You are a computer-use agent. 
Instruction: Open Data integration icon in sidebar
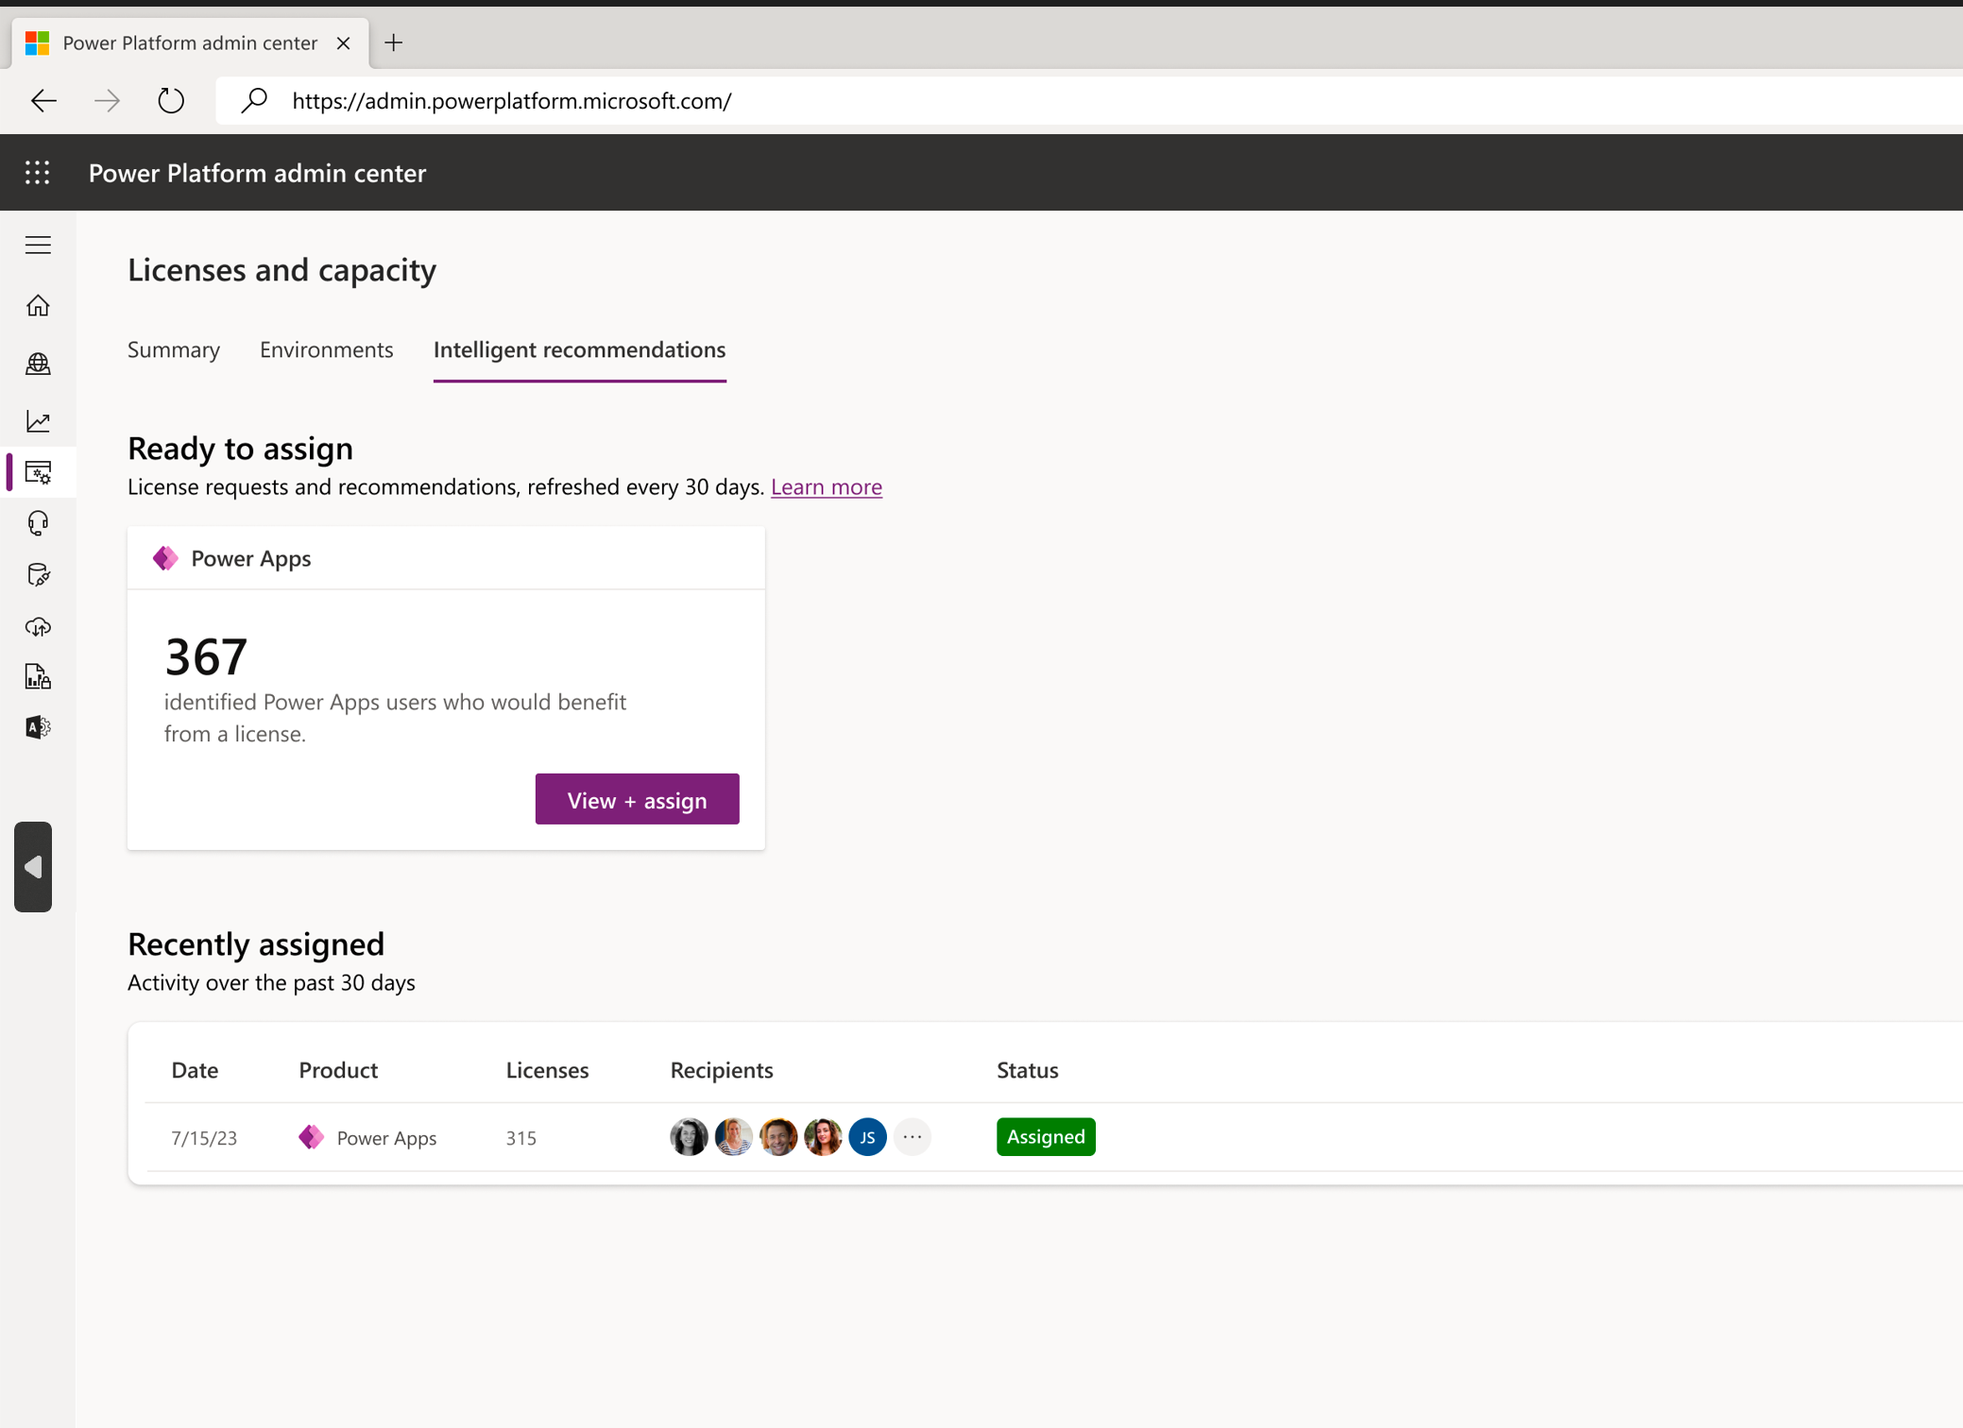tap(38, 574)
